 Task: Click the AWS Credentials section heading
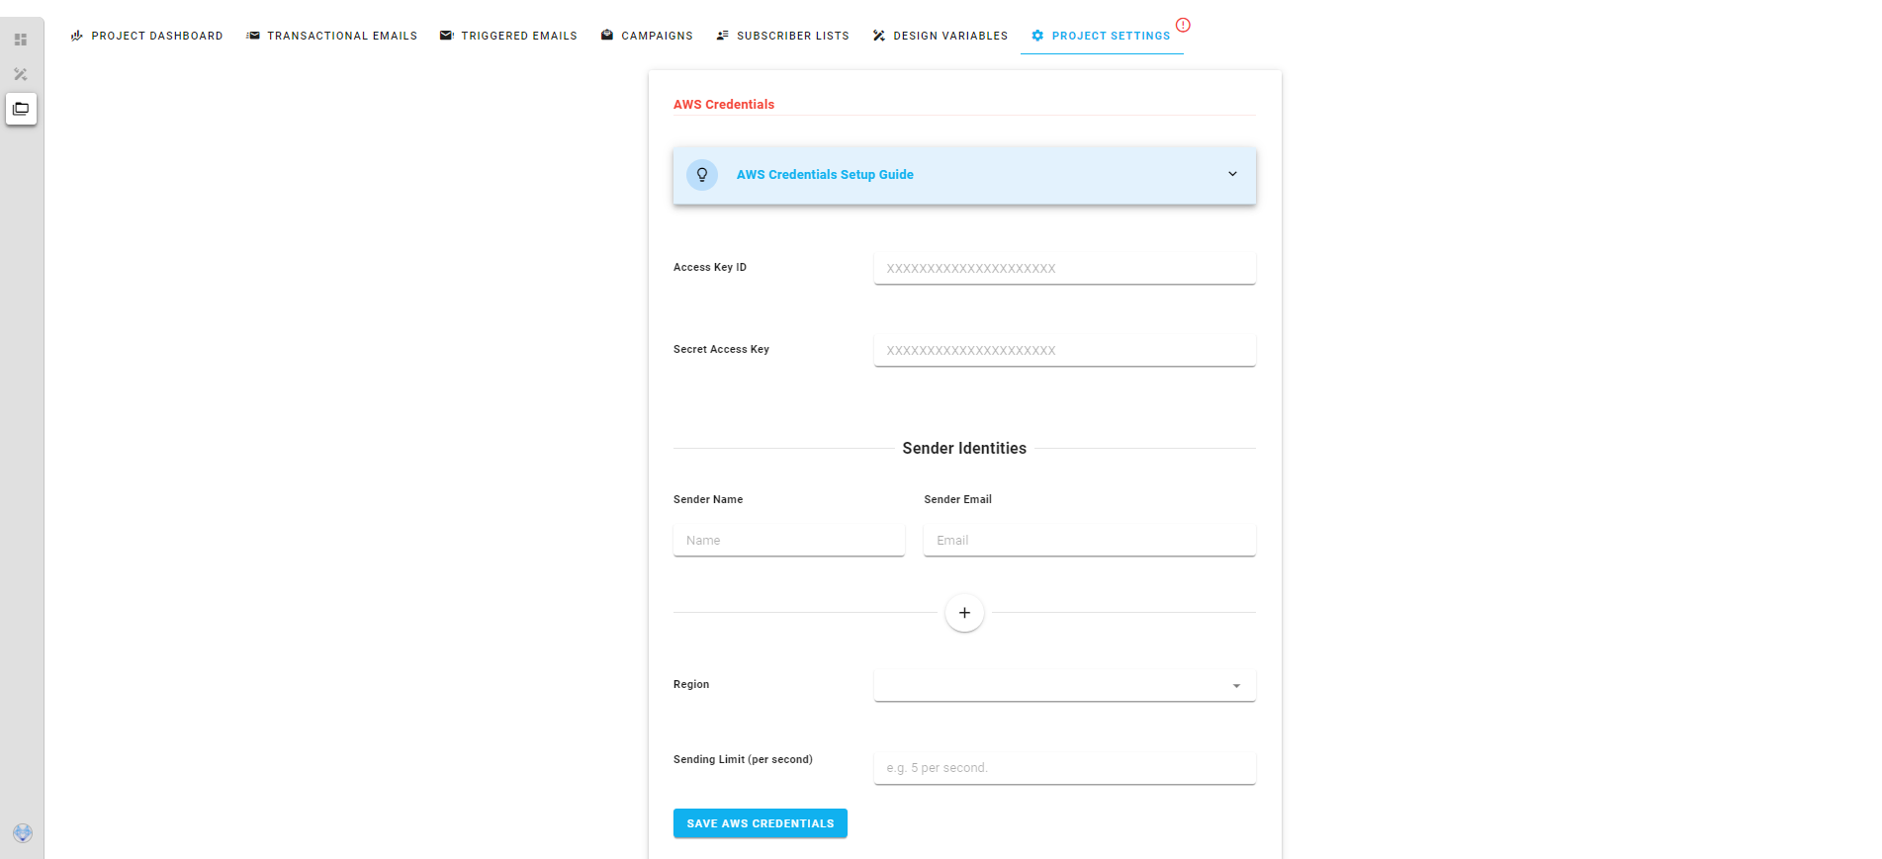coord(724,105)
